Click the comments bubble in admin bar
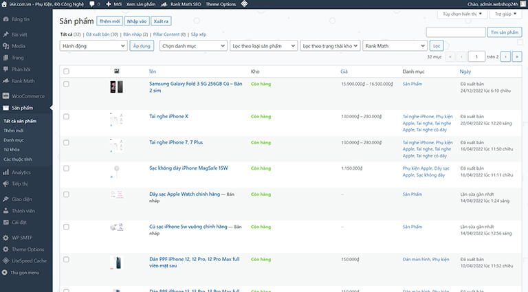The width and height of the screenshot is (528, 292). (x=91, y=4)
